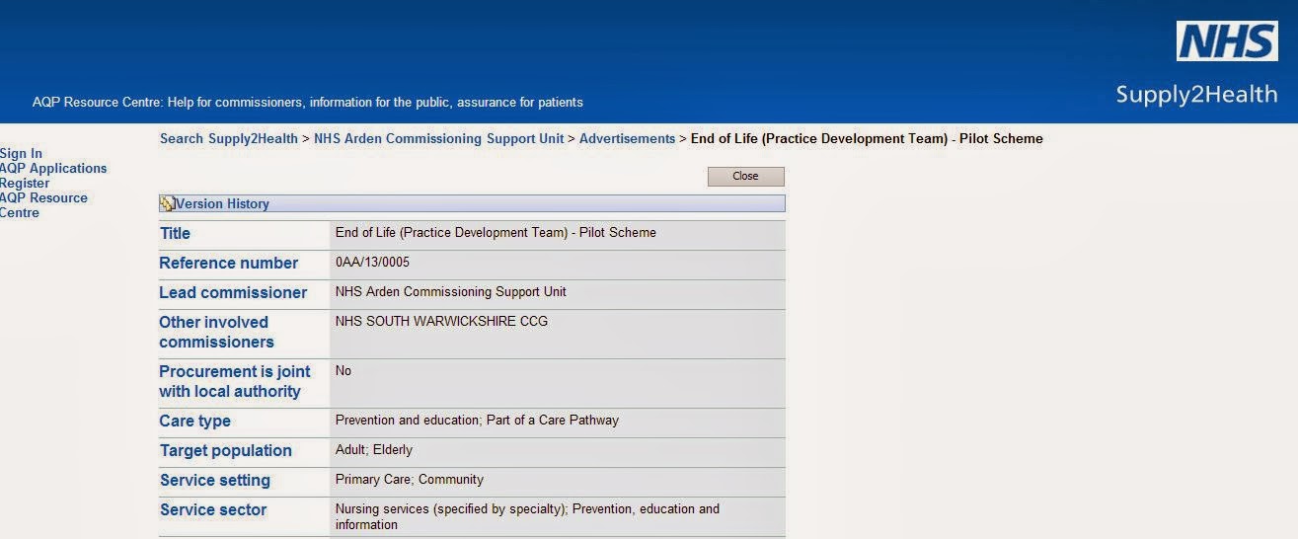Click breadcrumb text End of Life Pilot Scheme

click(867, 139)
